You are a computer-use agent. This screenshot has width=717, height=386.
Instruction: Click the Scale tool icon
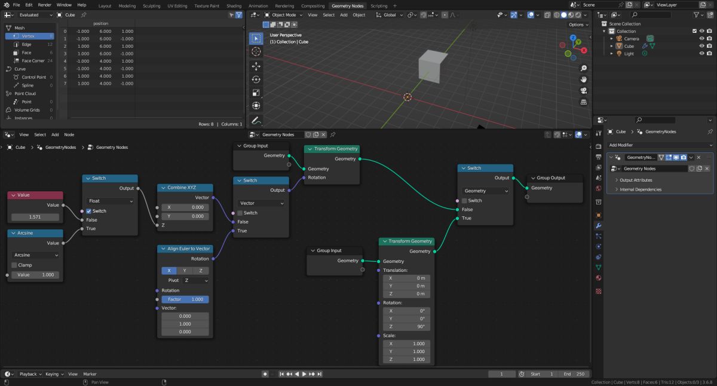coord(256,93)
